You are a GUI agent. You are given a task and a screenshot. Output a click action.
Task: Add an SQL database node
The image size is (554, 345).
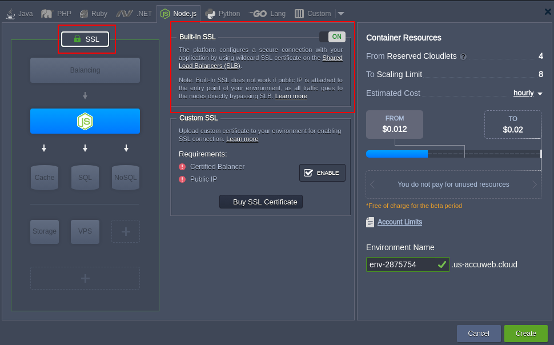[85, 178]
